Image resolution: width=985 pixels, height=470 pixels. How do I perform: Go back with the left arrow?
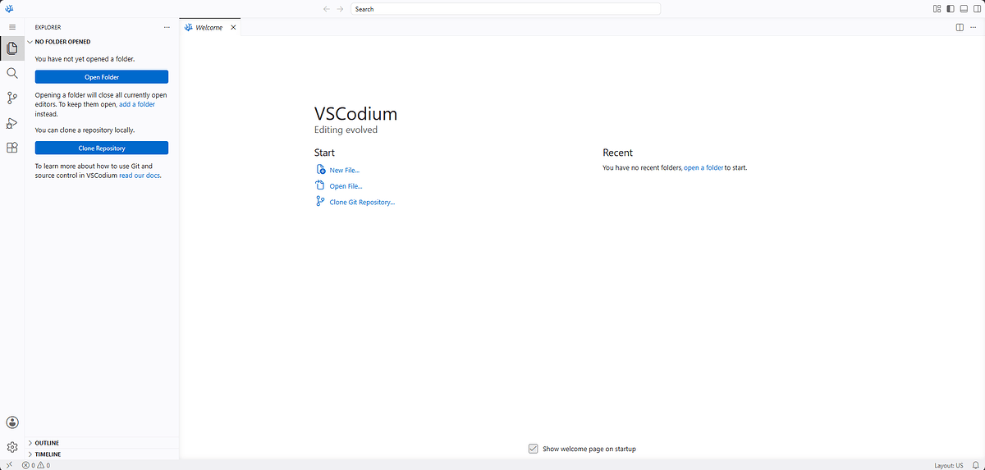tap(327, 9)
